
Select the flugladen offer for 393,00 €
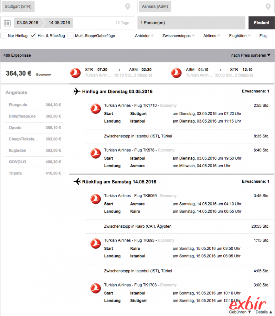click(35, 150)
